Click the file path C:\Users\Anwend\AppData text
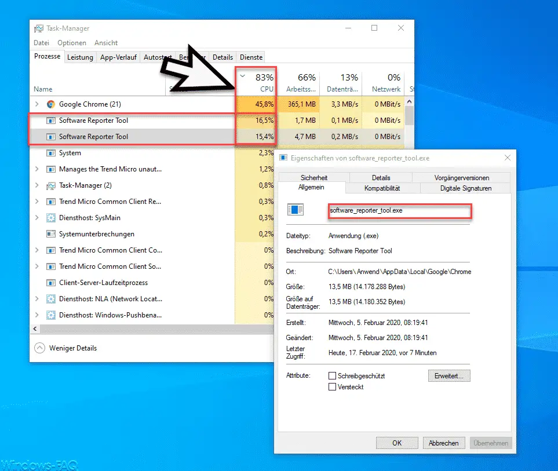This screenshot has height=471, width=558. pyautogui.click(x=400, y=272)
